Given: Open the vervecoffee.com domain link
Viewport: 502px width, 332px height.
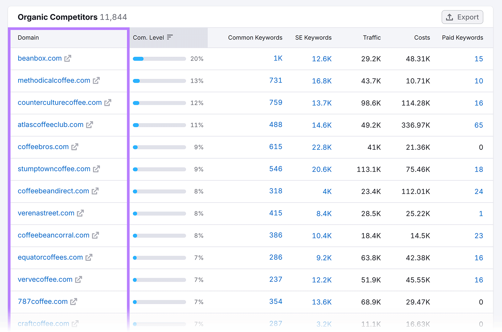Looking at the screenshot, I should point(45,279).
